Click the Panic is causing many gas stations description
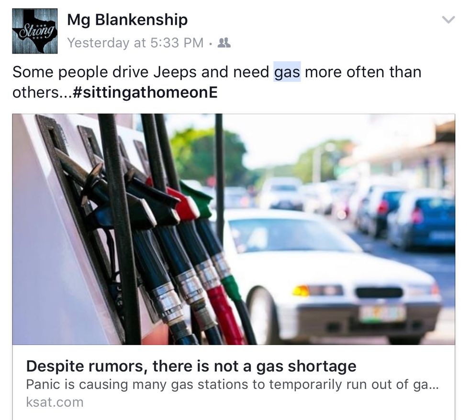Viewport: 469px width, 420px height. [232, 385]
